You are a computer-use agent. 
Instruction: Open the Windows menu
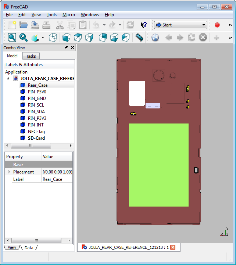(x=90, y=15)
